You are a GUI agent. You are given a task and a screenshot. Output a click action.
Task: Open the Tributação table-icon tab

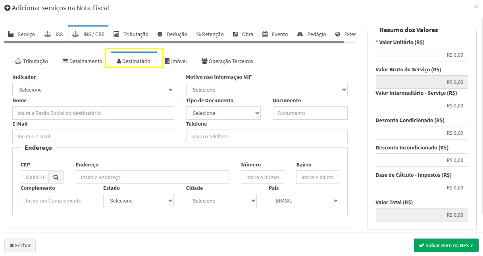131,34
